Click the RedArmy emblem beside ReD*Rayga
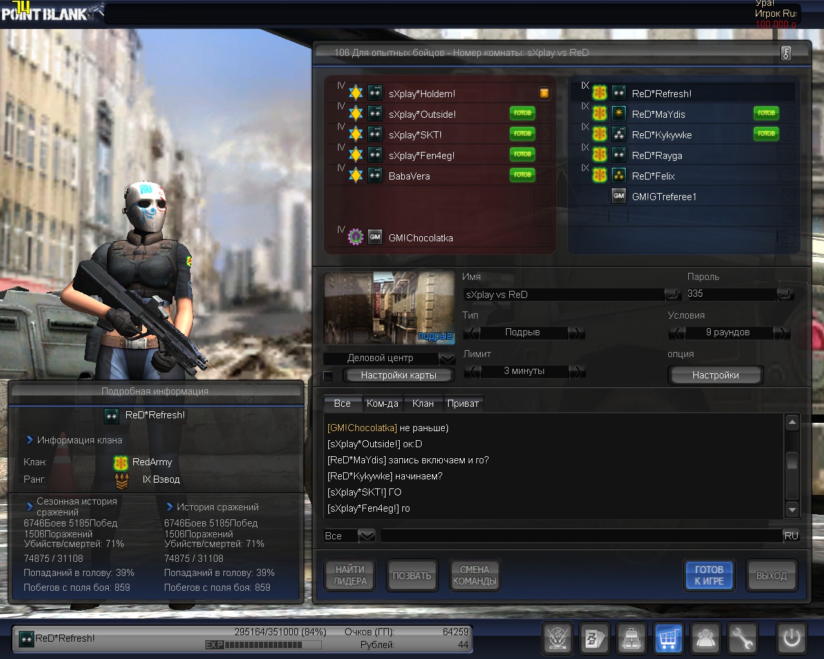This screenshot has height=659, width=824. 600,155
